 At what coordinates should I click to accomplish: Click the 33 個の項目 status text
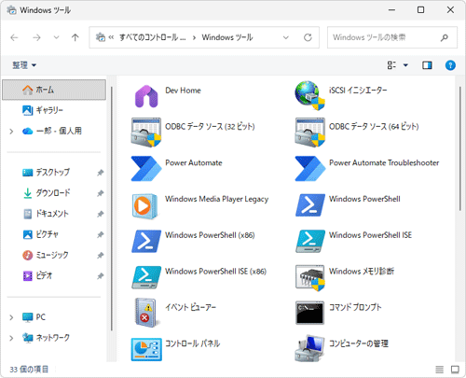tap(29, 370)
